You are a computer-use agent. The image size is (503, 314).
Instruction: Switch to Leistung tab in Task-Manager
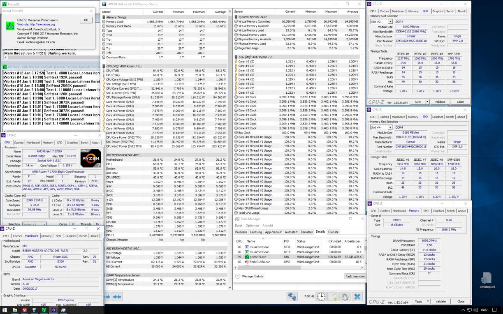(x=256, y=232)
